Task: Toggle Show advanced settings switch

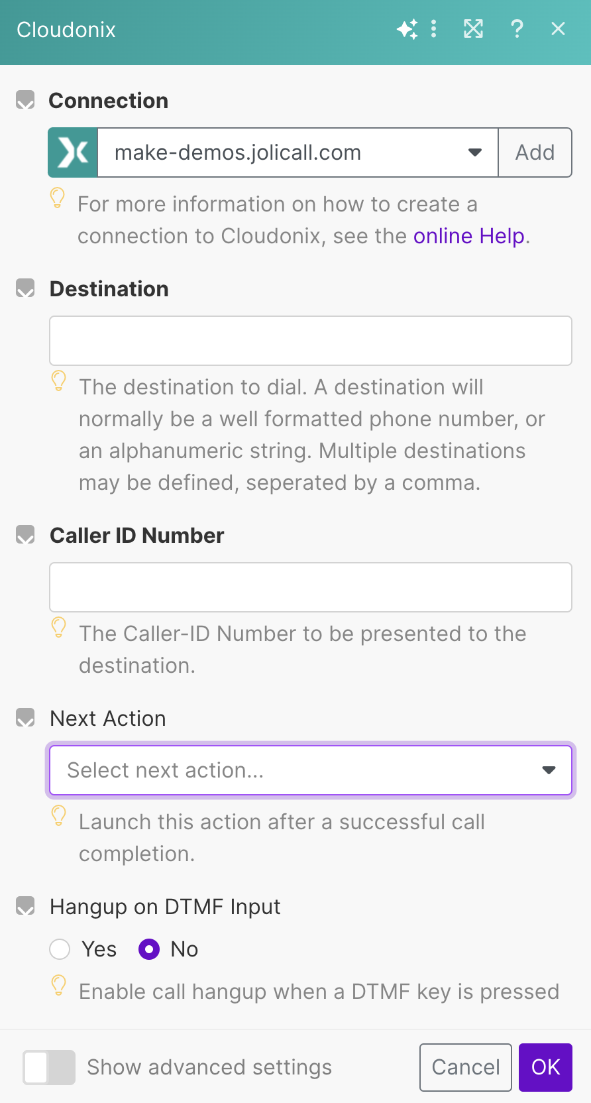Action: click(x=49, y=1067)
